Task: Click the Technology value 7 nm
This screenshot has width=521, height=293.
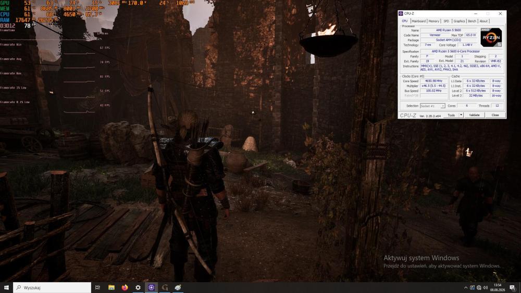Action: (x=428, y=45)
